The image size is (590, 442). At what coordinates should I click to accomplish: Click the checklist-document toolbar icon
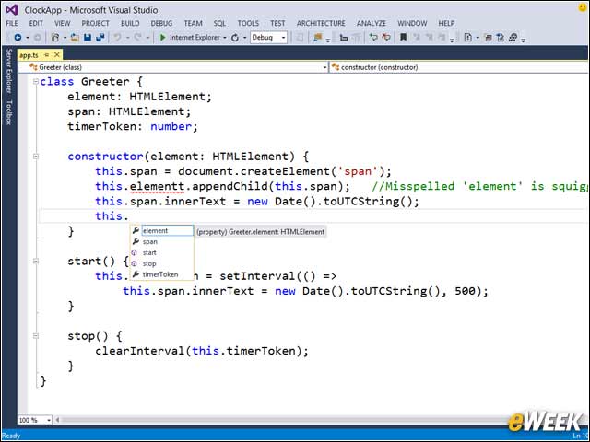pos(500,38)
